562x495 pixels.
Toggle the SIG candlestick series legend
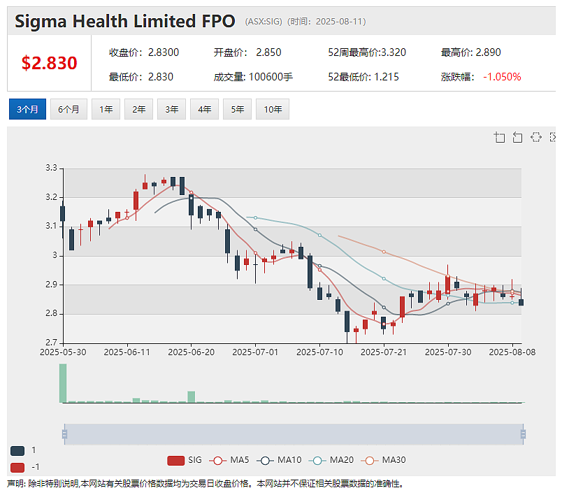click(185, 460)
